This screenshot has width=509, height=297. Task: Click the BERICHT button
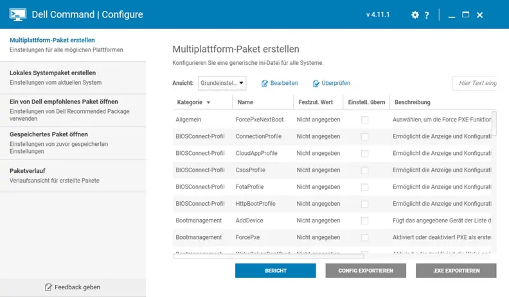click(x=275, y=271)
